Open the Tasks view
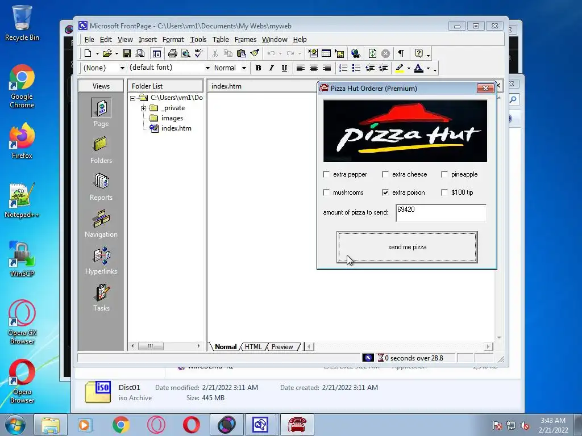 (x=101, y=297)
